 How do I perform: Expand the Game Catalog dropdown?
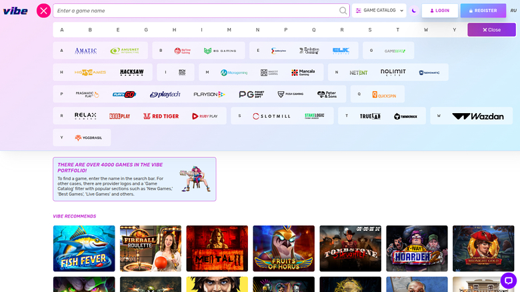coord(379,11)
